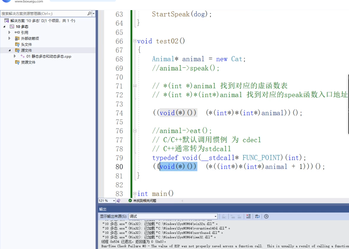Click the 未找到相关问题 status text
This screenshot has height=249, width=349.
tap(145, 200)
